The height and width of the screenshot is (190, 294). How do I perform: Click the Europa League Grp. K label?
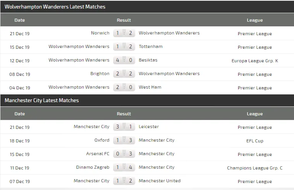tap(255, 61)
